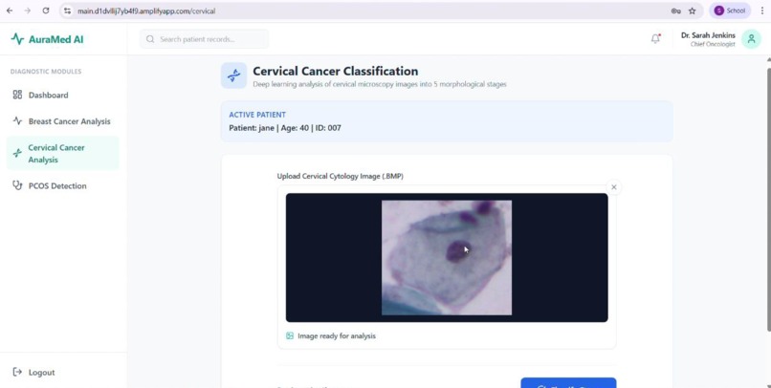Open the School browser profile button
The image size is (771, 388).
tap(730, 11)
